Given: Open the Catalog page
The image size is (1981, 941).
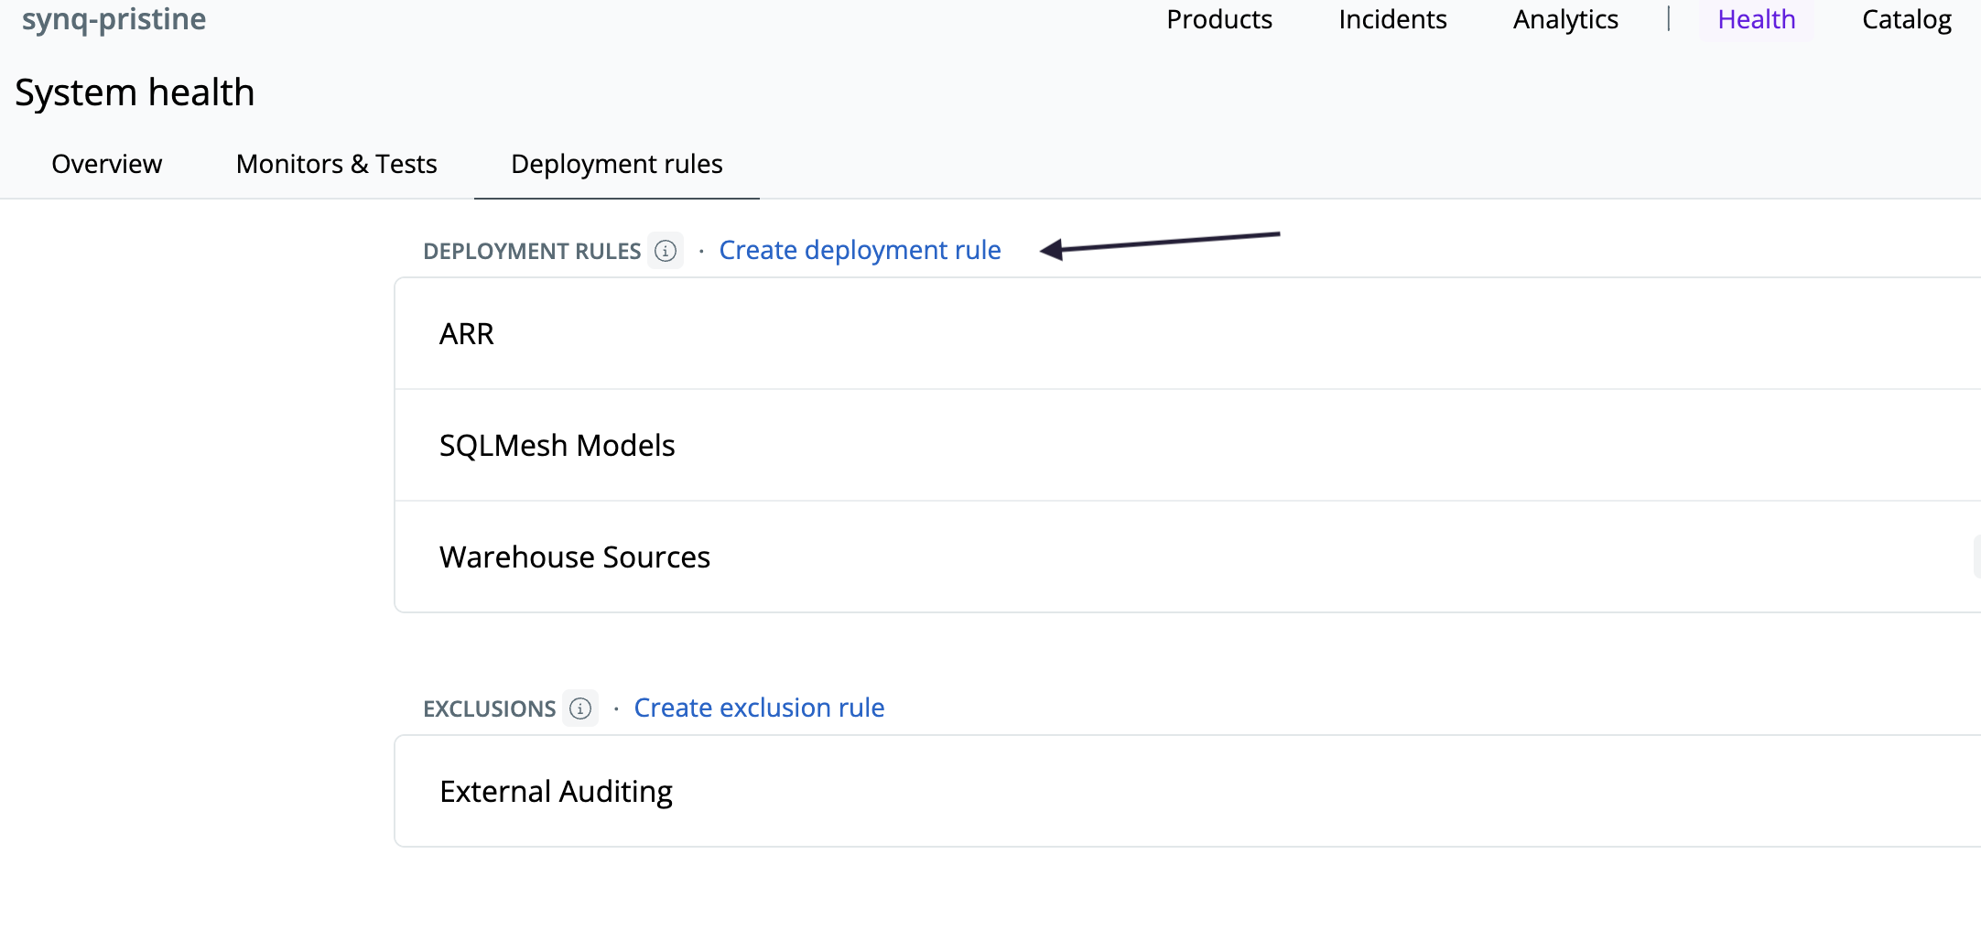Looking at the screenshot, I should [1906, 19].
